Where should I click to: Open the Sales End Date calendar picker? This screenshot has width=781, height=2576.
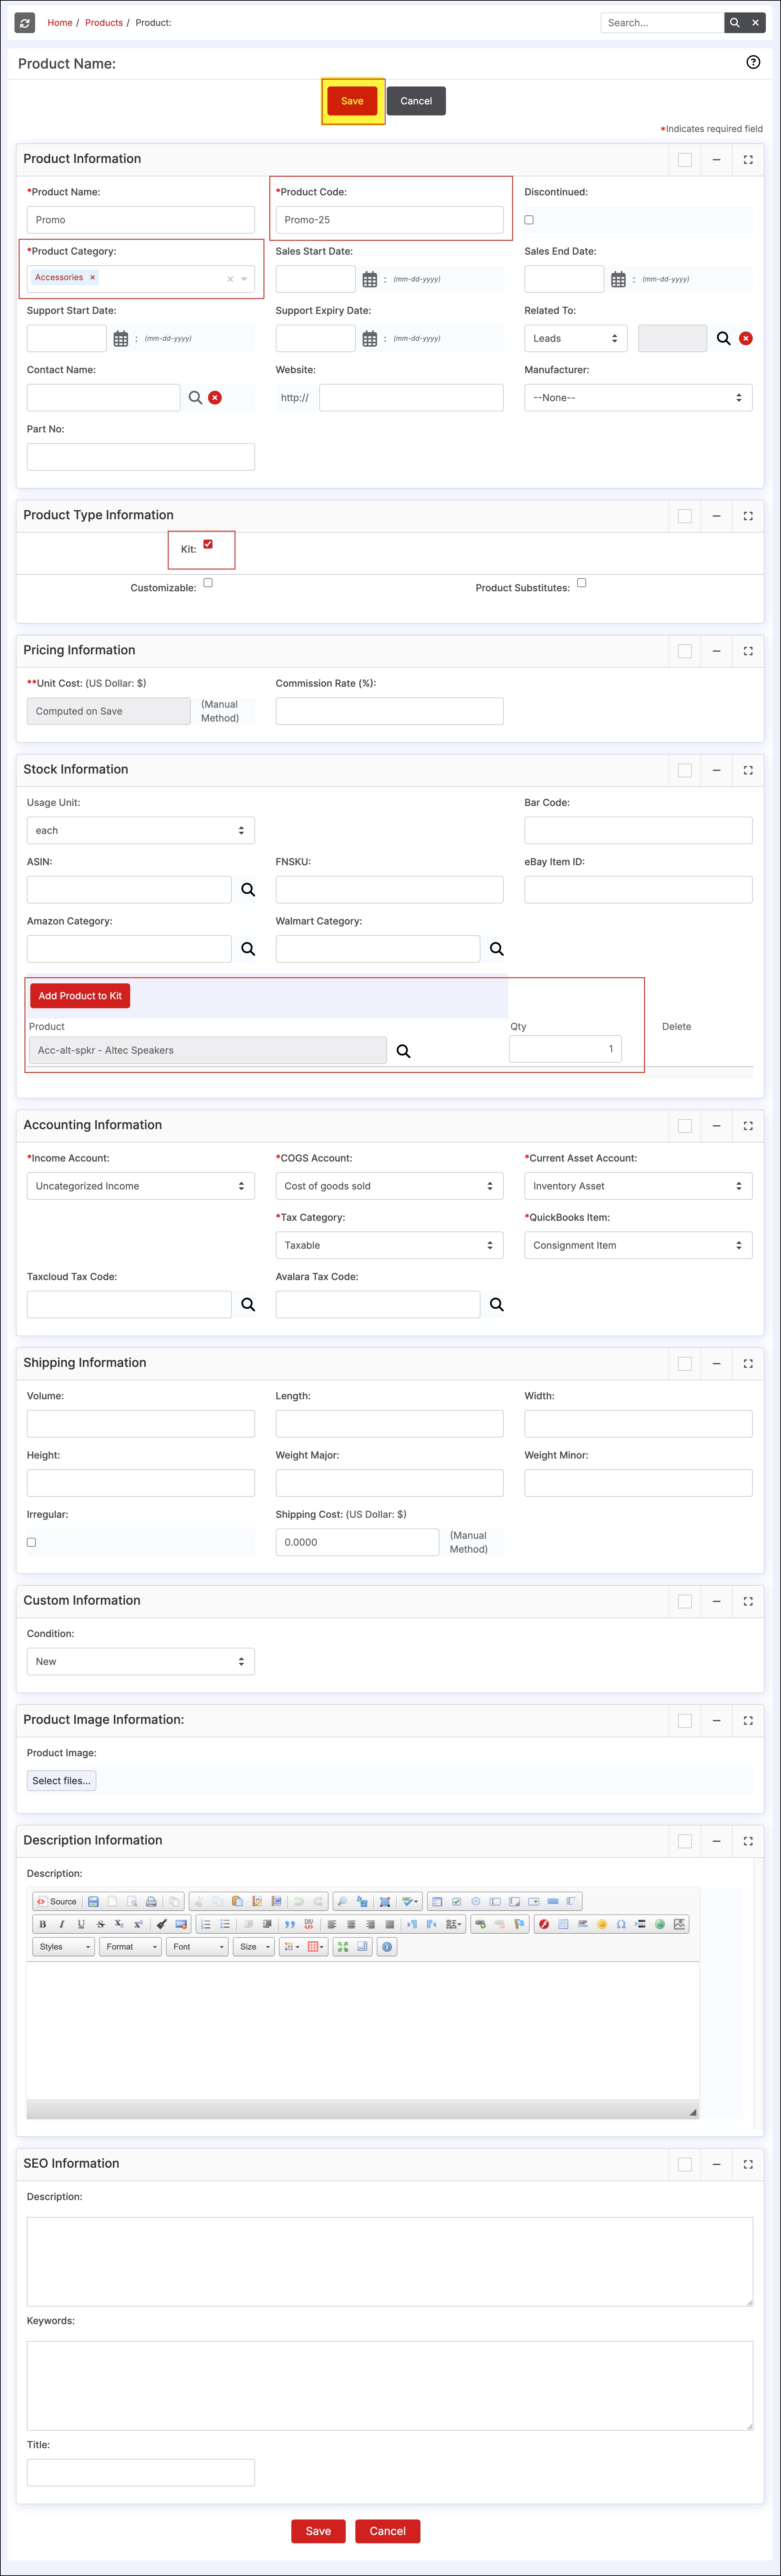click(618, 279)
